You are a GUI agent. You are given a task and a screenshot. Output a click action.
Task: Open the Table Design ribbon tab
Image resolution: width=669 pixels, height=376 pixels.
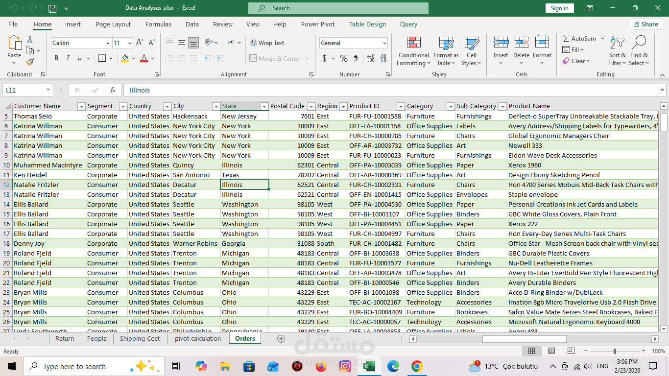367,24
